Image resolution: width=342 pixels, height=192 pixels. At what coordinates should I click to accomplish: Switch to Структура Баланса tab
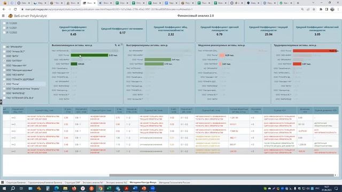pos(15,182)
